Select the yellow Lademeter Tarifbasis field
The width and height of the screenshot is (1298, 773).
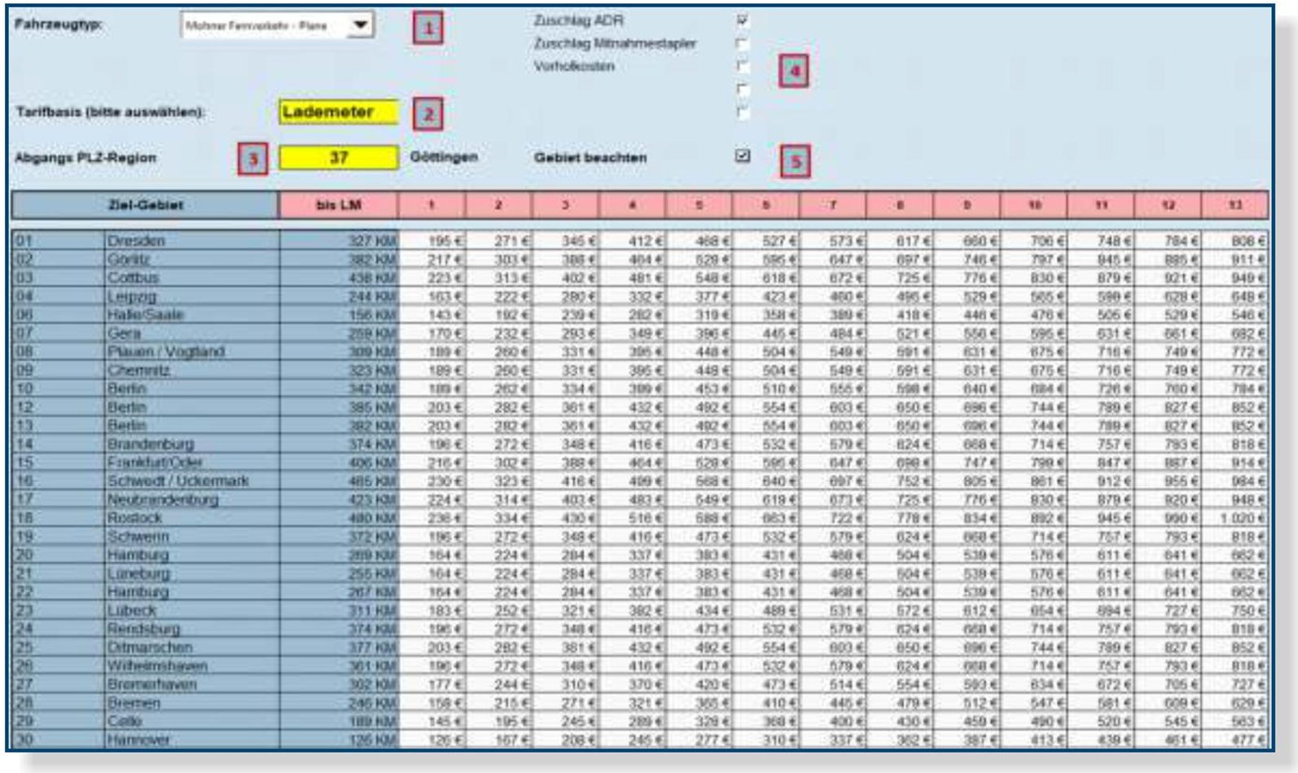(338, 112)
